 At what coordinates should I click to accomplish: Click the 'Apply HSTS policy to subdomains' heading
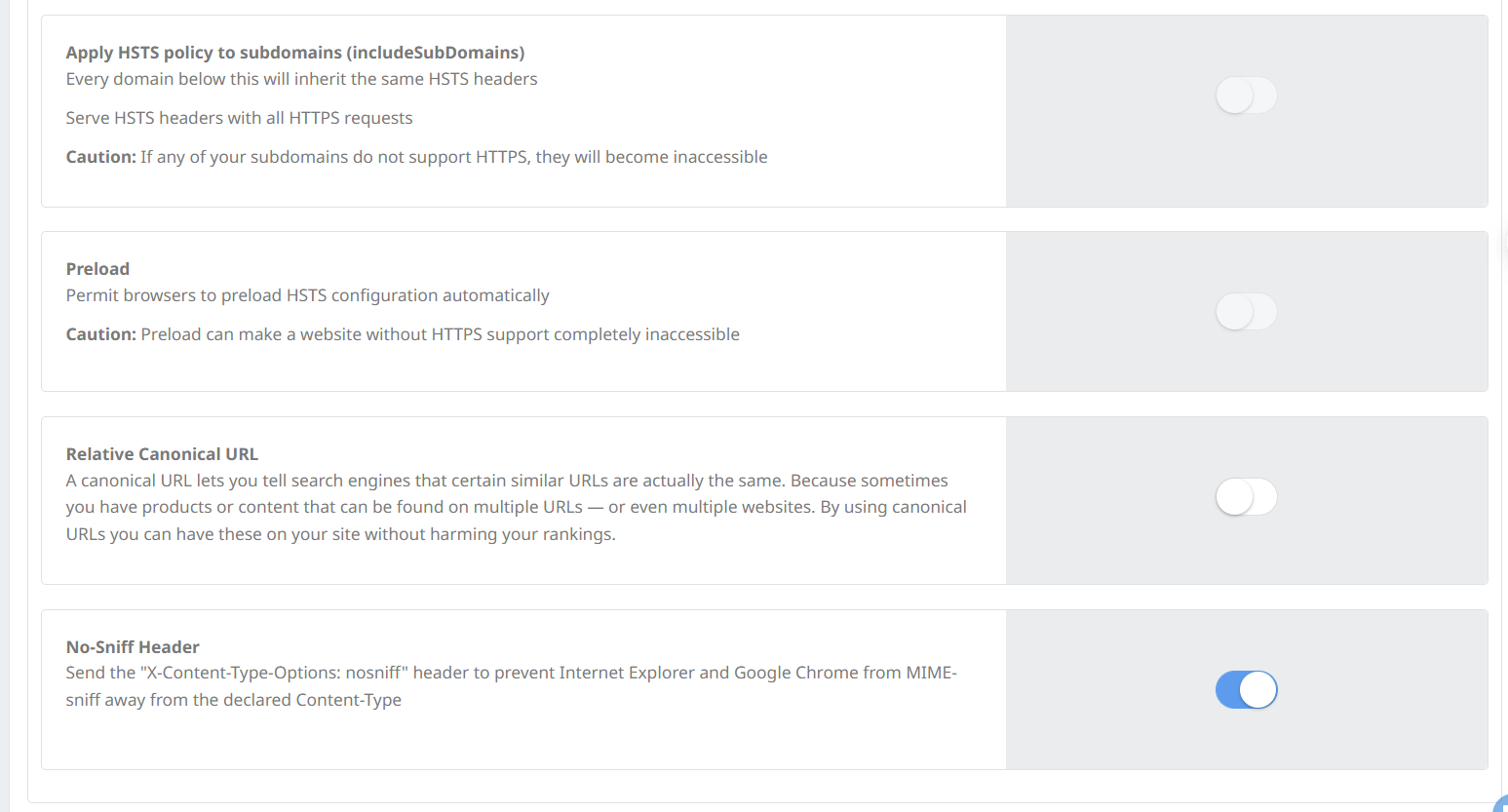294,53
